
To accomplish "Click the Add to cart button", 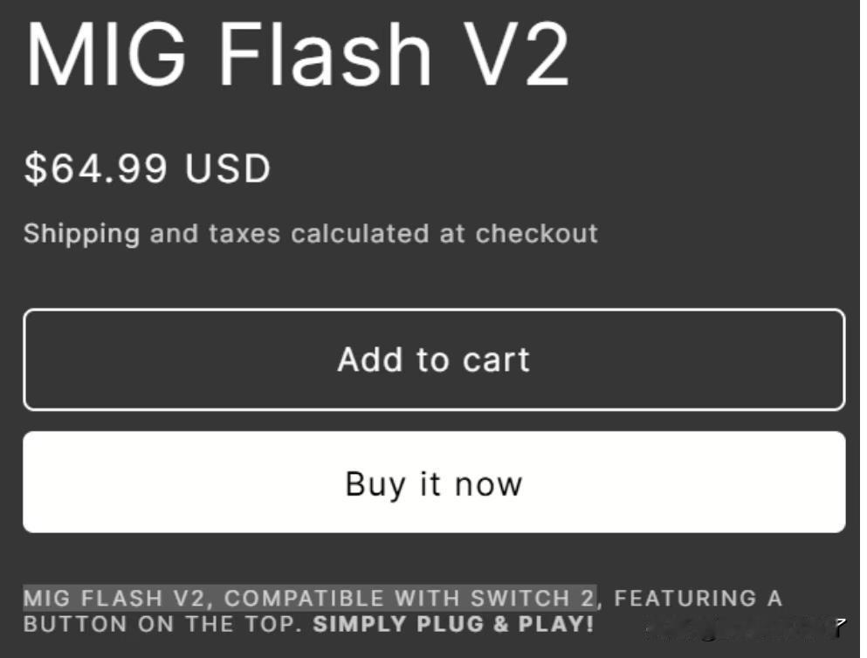I will click(434, 360).
